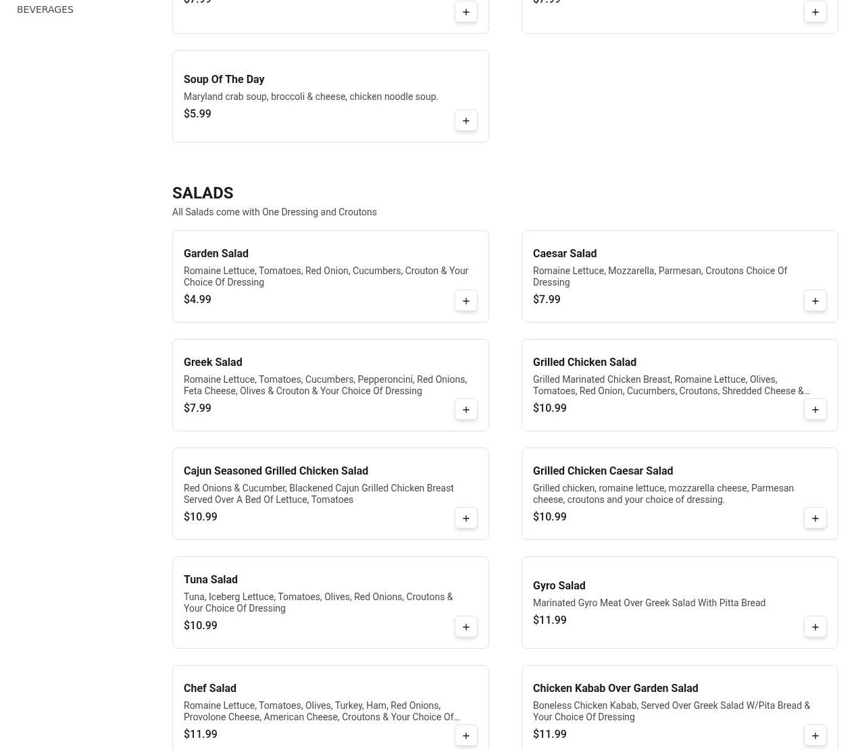Click Garden Salad ingredients description

tap(326, 276)
